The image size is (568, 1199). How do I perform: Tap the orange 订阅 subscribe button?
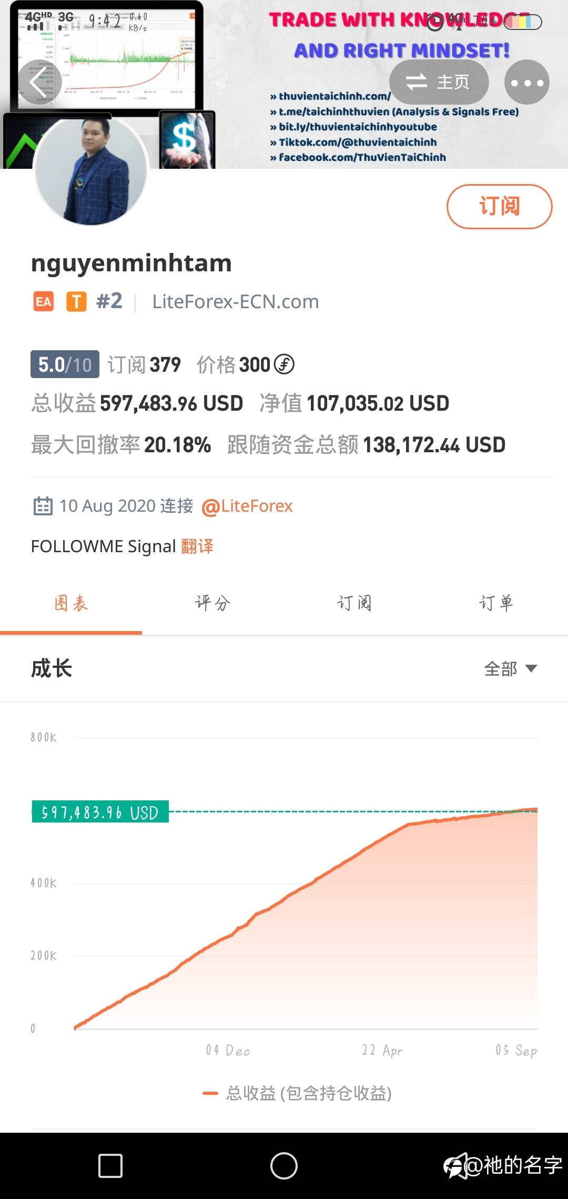[x=499, y=206]
